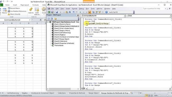The image size is (172, 97).
Task: Switch to the Formulas ribbon tab
Action: coord(35,5)
